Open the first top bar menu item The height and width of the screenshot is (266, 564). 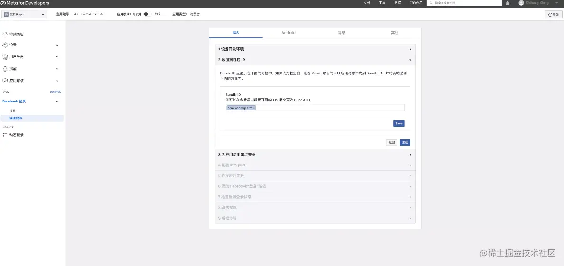(367, 3)
